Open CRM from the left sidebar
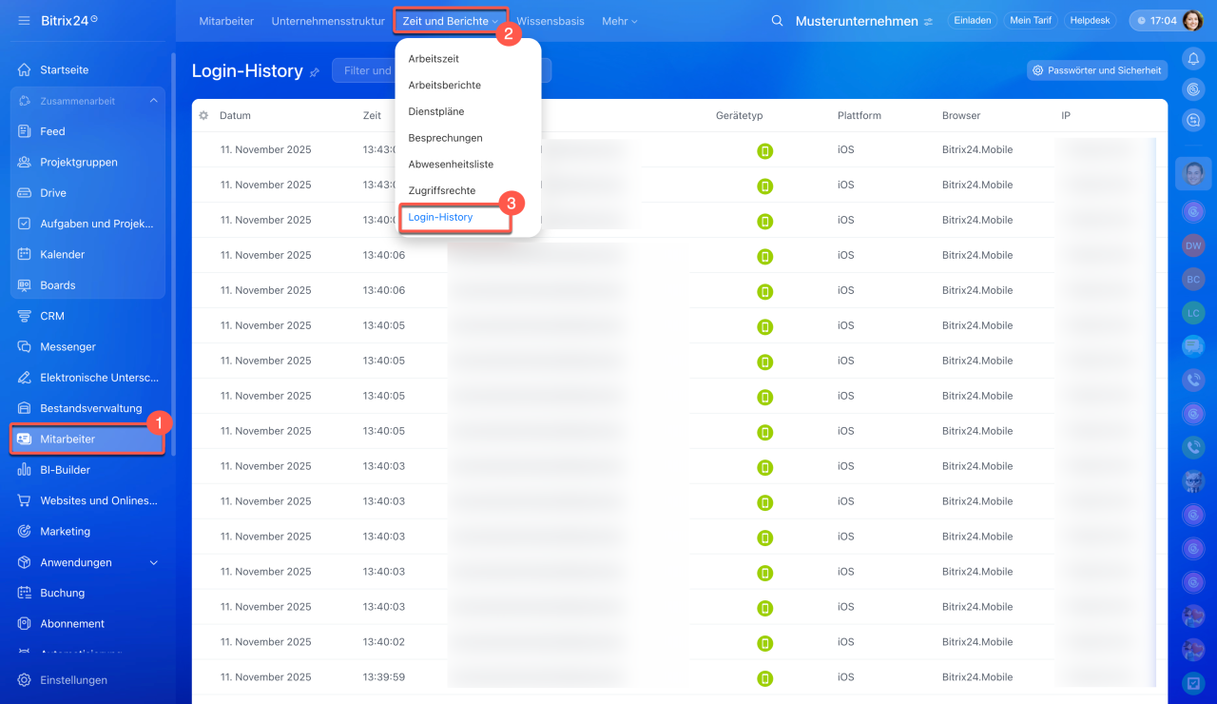1217x704 pixels. click(x=52, y=316)
